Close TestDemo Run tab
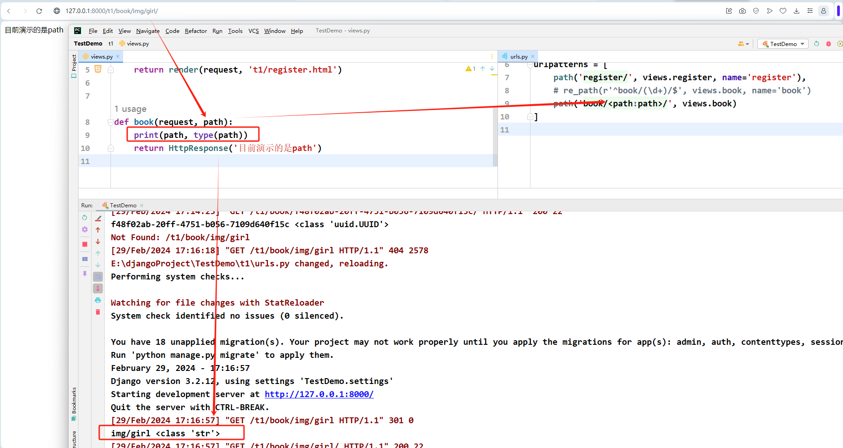The height and width of the screenshot is (448, 843). (x=142, y=206)
